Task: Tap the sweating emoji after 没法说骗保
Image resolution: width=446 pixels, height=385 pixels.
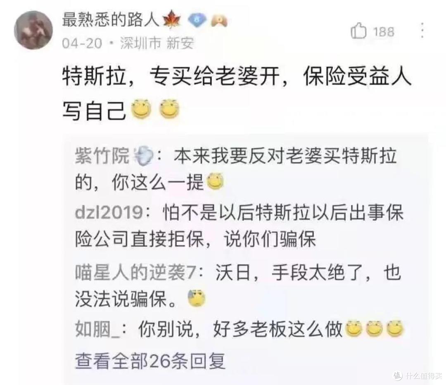Action: [x=197, y=298]
